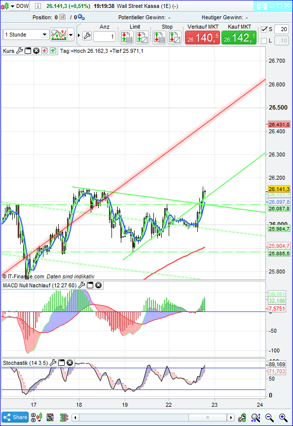Click the Kurs panel label
This screenshot has height=426, width=293.
[x=8, y=51]
